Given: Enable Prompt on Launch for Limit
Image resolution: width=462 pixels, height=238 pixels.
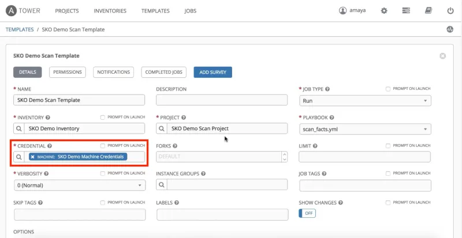Looking at the screenshot, I should pos(388,146).
